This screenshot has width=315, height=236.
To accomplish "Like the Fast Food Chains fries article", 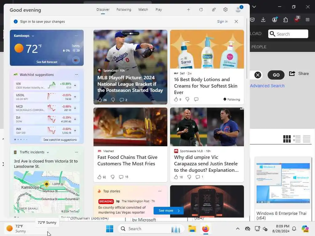I will click(99, 177).
